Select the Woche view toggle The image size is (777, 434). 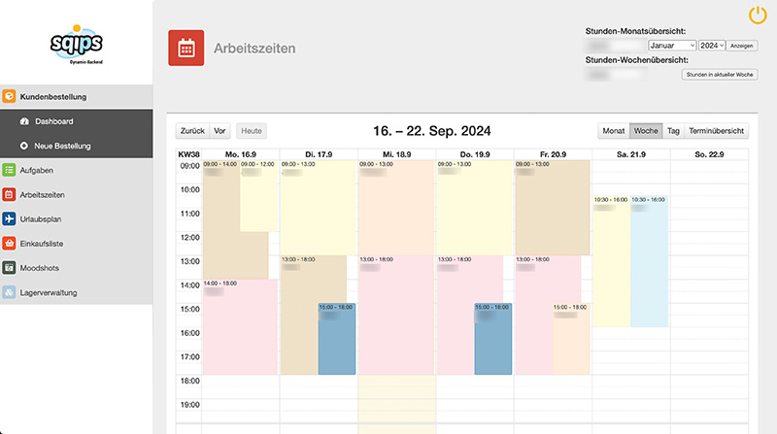coord(646,131)
